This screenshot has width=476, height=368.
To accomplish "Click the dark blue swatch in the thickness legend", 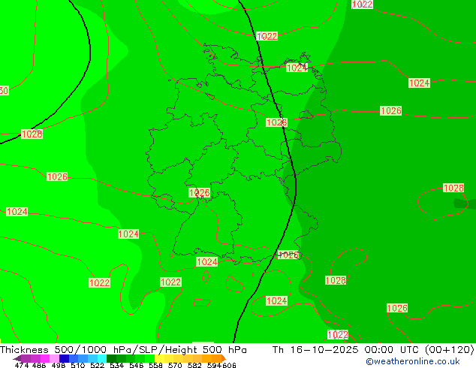I will point(64,358).
